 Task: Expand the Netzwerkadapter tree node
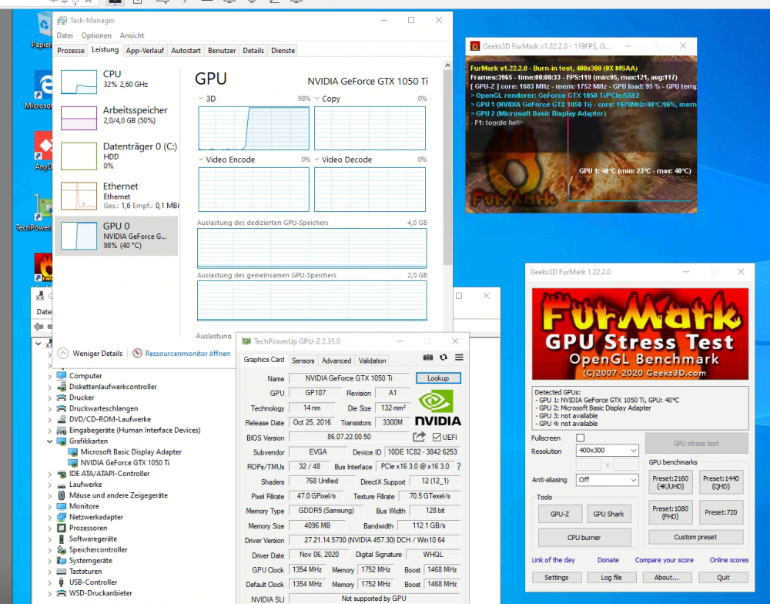point(49,517)
